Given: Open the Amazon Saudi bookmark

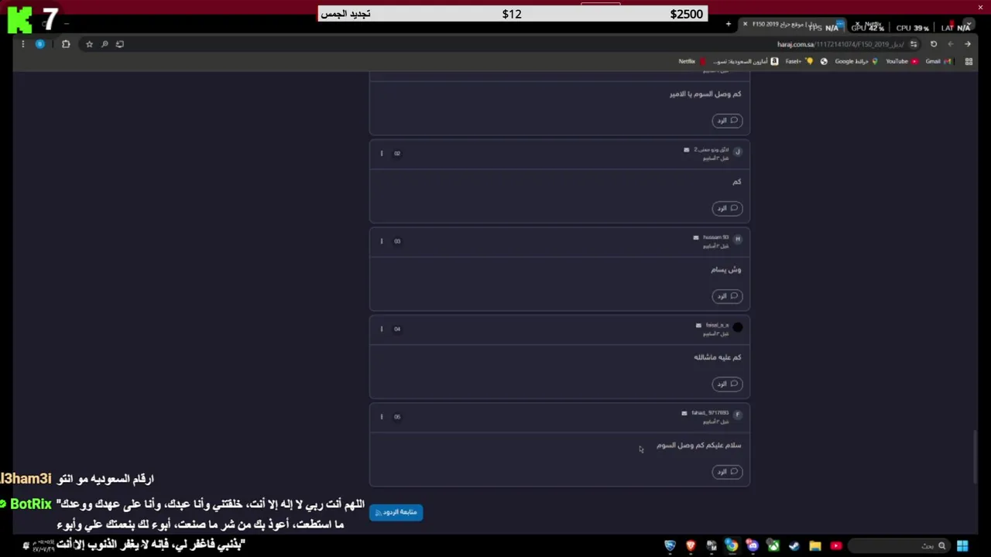Looking at the screenshot, I should click(745, 62).
